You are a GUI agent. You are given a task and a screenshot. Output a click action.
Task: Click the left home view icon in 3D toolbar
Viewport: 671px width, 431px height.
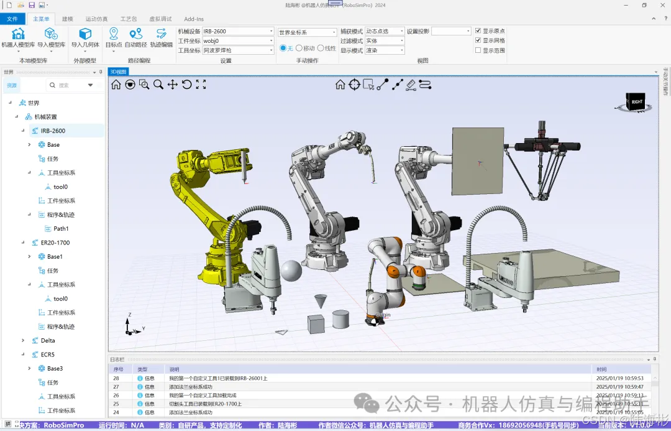[116, 85]
